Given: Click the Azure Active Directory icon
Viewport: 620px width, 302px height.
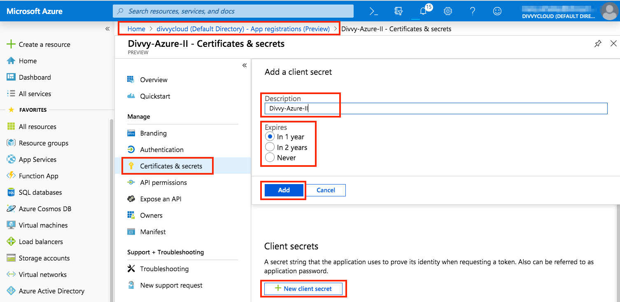Looking at the screenshot, I should [11, 291].
